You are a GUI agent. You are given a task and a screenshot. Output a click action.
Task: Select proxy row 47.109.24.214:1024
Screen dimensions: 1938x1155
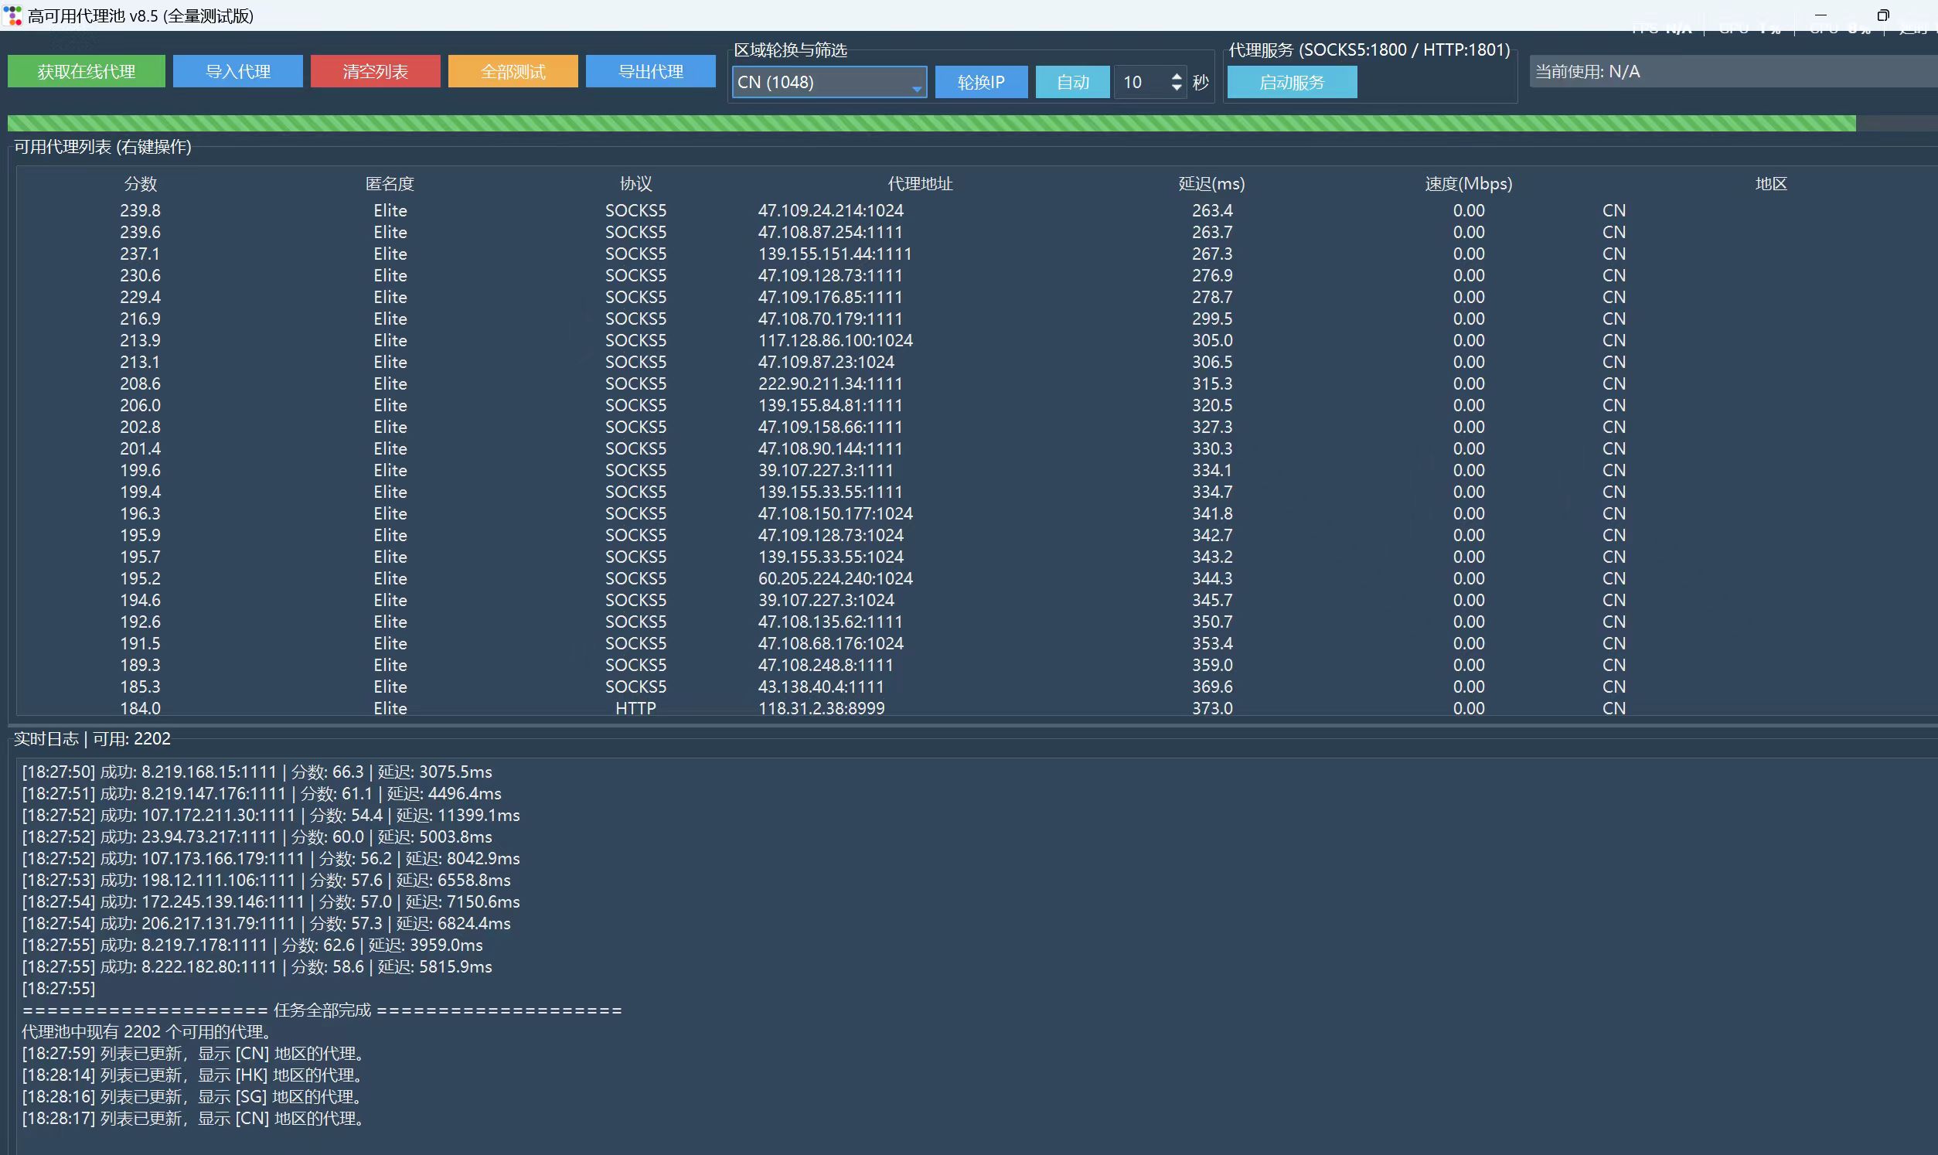831,211
